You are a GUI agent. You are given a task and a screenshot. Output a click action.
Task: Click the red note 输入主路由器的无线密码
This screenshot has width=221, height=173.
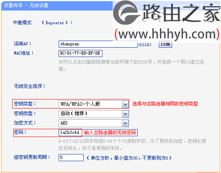(110, 132)
